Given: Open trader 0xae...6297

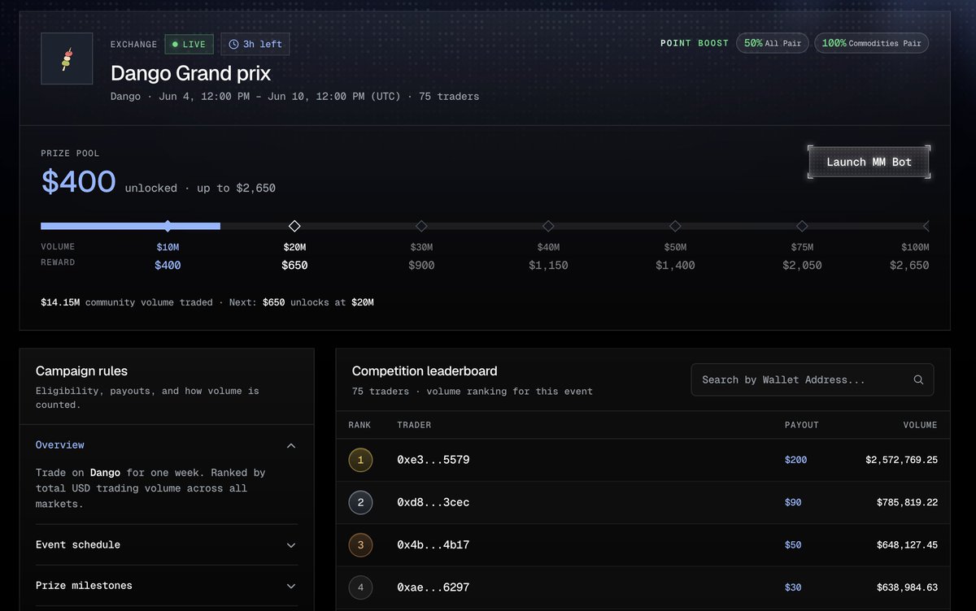Looking at the screenshot, I should (434, 587).
